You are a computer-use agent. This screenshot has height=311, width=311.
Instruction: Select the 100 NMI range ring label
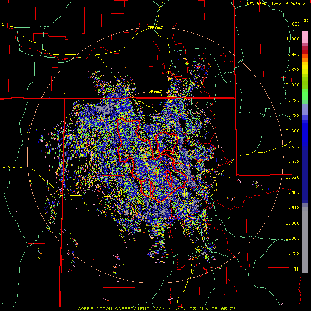coord(155,27)
